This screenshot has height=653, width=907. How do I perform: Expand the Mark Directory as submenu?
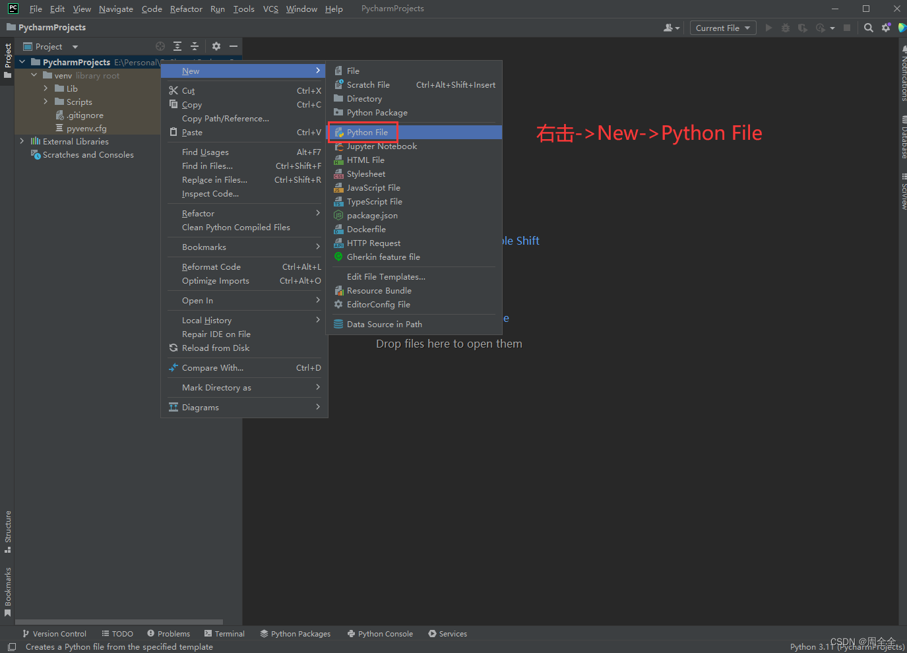[x=243, y=388]
